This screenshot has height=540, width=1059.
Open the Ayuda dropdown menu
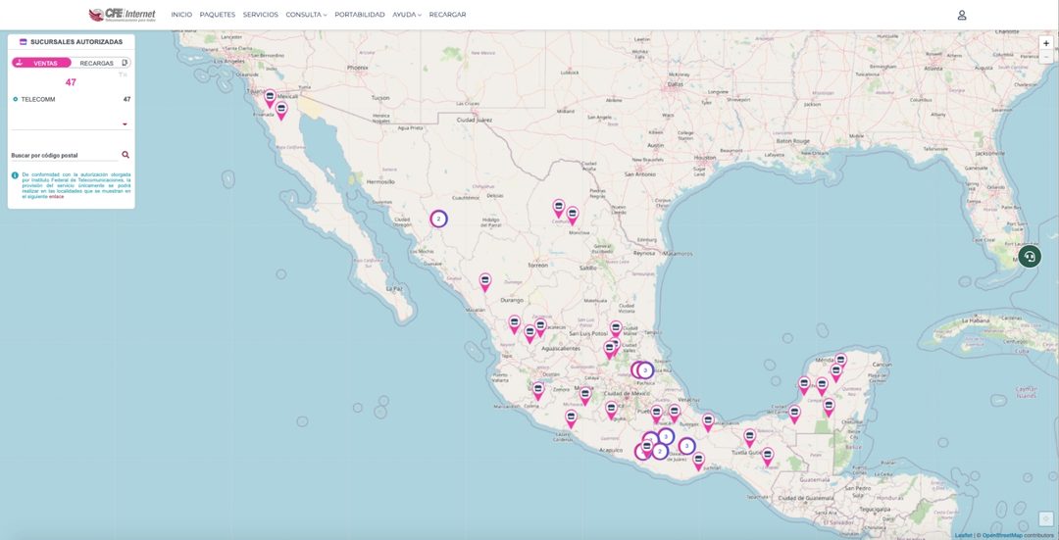(407, 15)
